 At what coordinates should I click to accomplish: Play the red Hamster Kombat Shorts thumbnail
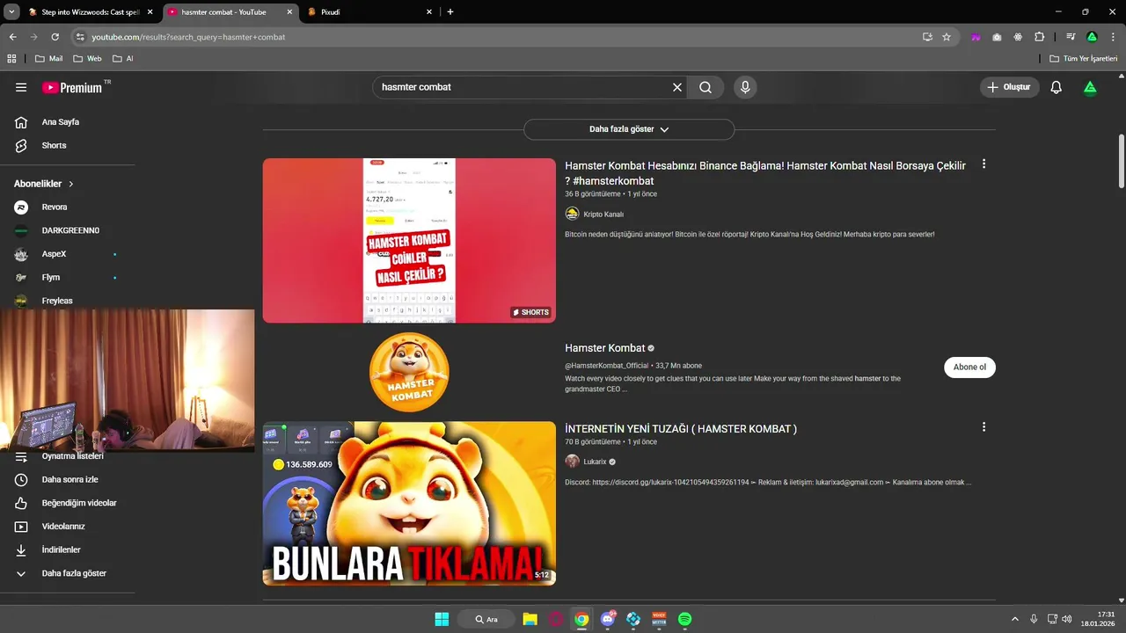[x=409, y=240]
